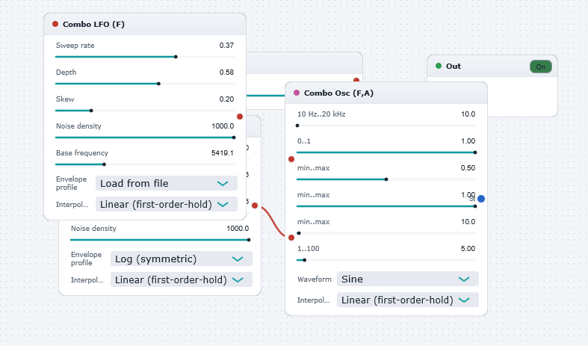Adjust the 10 Hz..20 kHz slider
This screenshot has height=346, width=588.
click(386, 126)
